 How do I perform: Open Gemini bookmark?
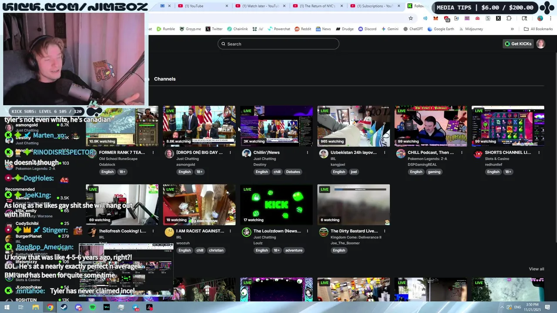389,29
